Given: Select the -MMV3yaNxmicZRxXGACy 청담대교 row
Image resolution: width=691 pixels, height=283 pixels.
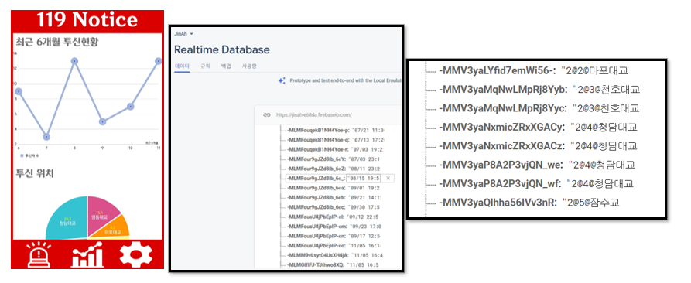Looking at the screenshot, I should click(x=538, y=128).
